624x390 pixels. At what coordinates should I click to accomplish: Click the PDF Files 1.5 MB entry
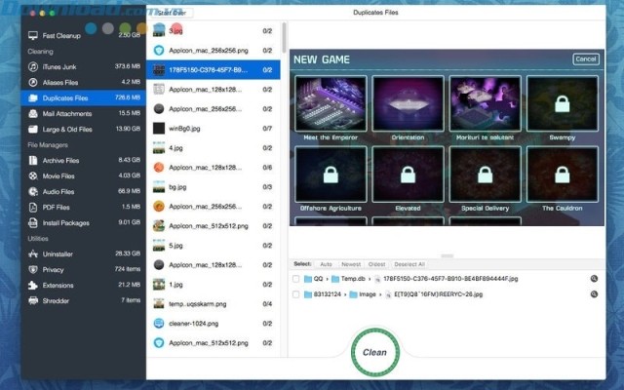pyautogui.click(x=84, y=208)
